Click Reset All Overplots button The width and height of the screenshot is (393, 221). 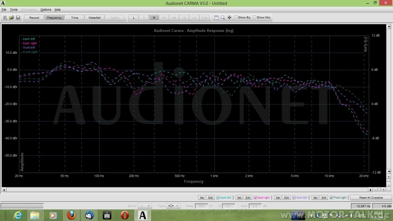pyautogui.click(x=371, y=198)
